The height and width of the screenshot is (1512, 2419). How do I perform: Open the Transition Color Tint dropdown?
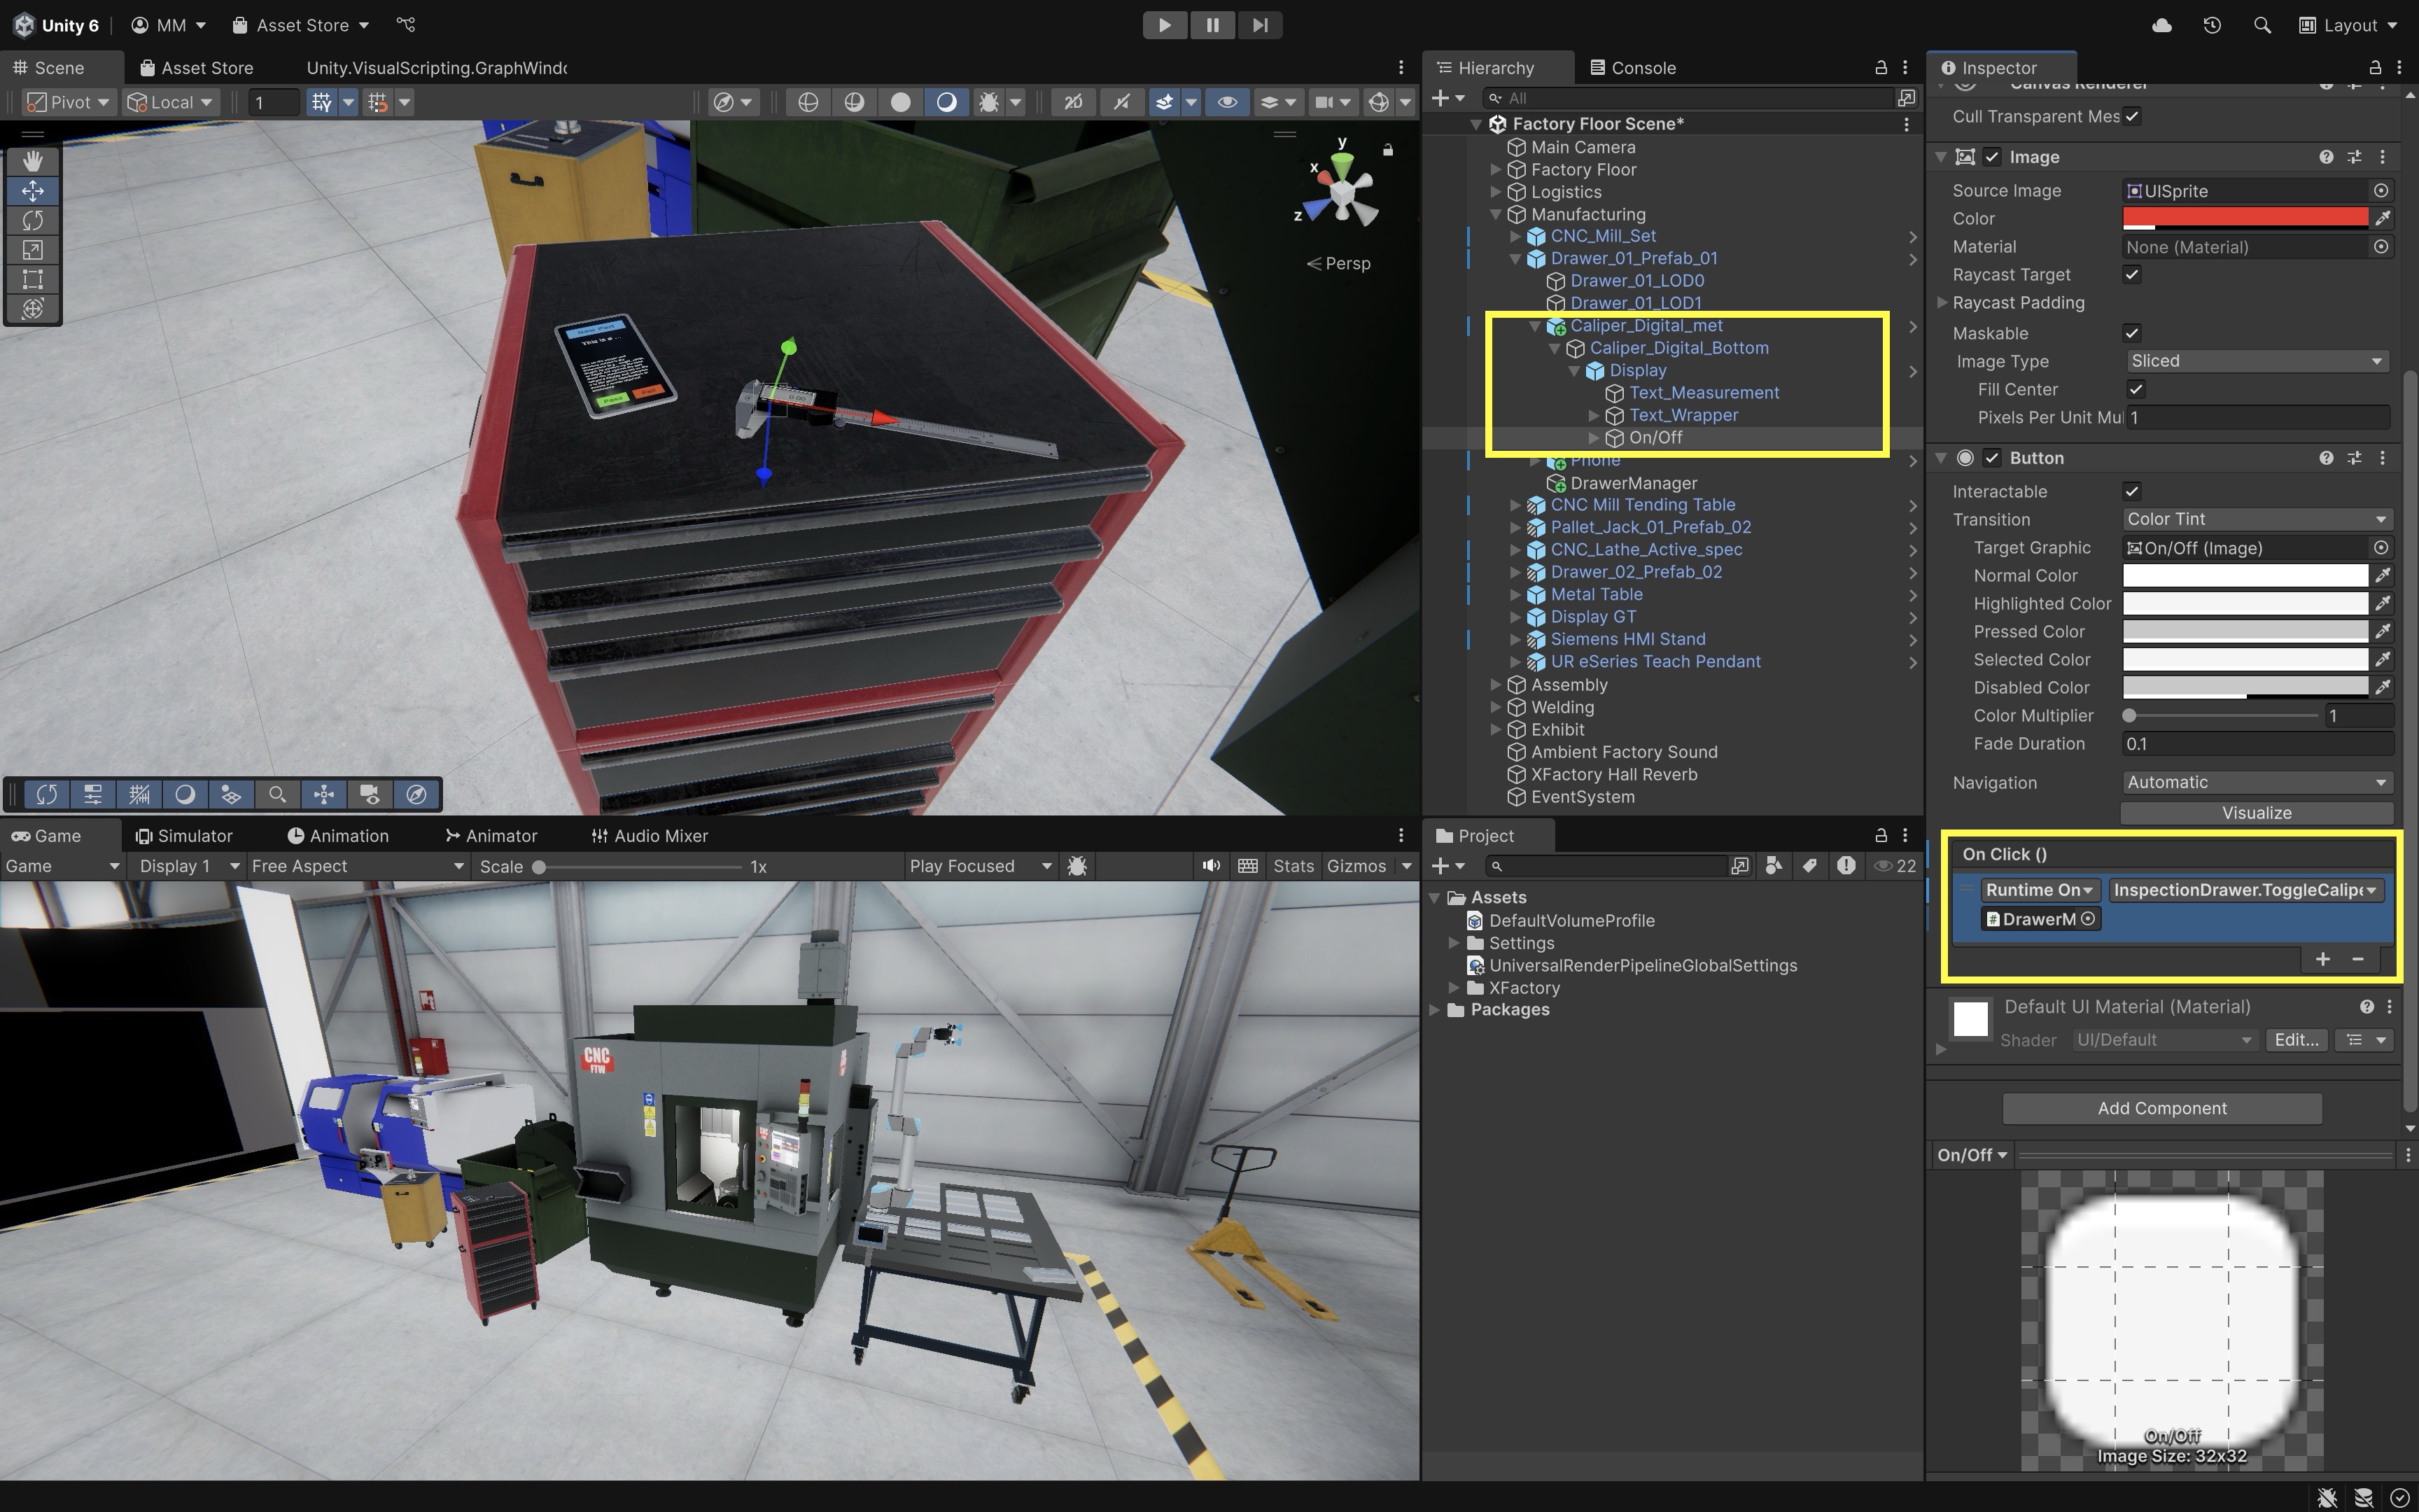[2256, 519]
